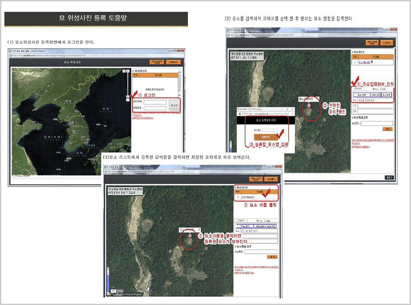411x305 pixels.
Task: Focus the 위도 input field in step 2 window
Action: coord(376,106)
